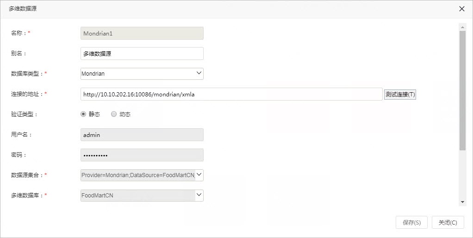Click the scrollbar down arrow
The width and height of the screenshot is (473, 238).
point(462,202)
